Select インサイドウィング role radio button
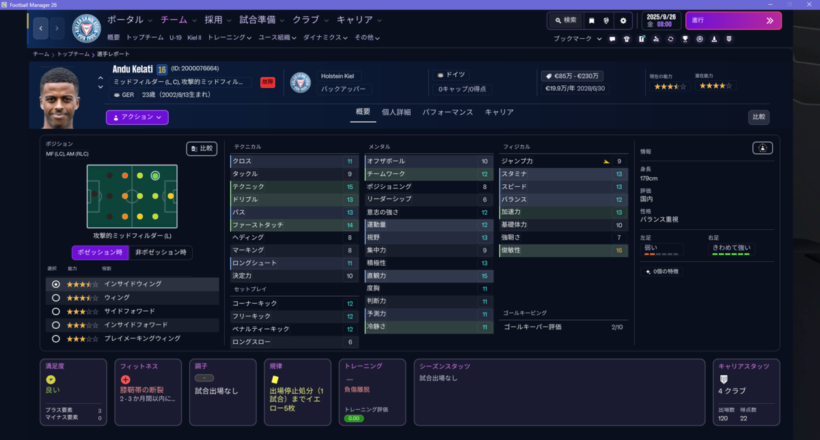 (56, 284)
